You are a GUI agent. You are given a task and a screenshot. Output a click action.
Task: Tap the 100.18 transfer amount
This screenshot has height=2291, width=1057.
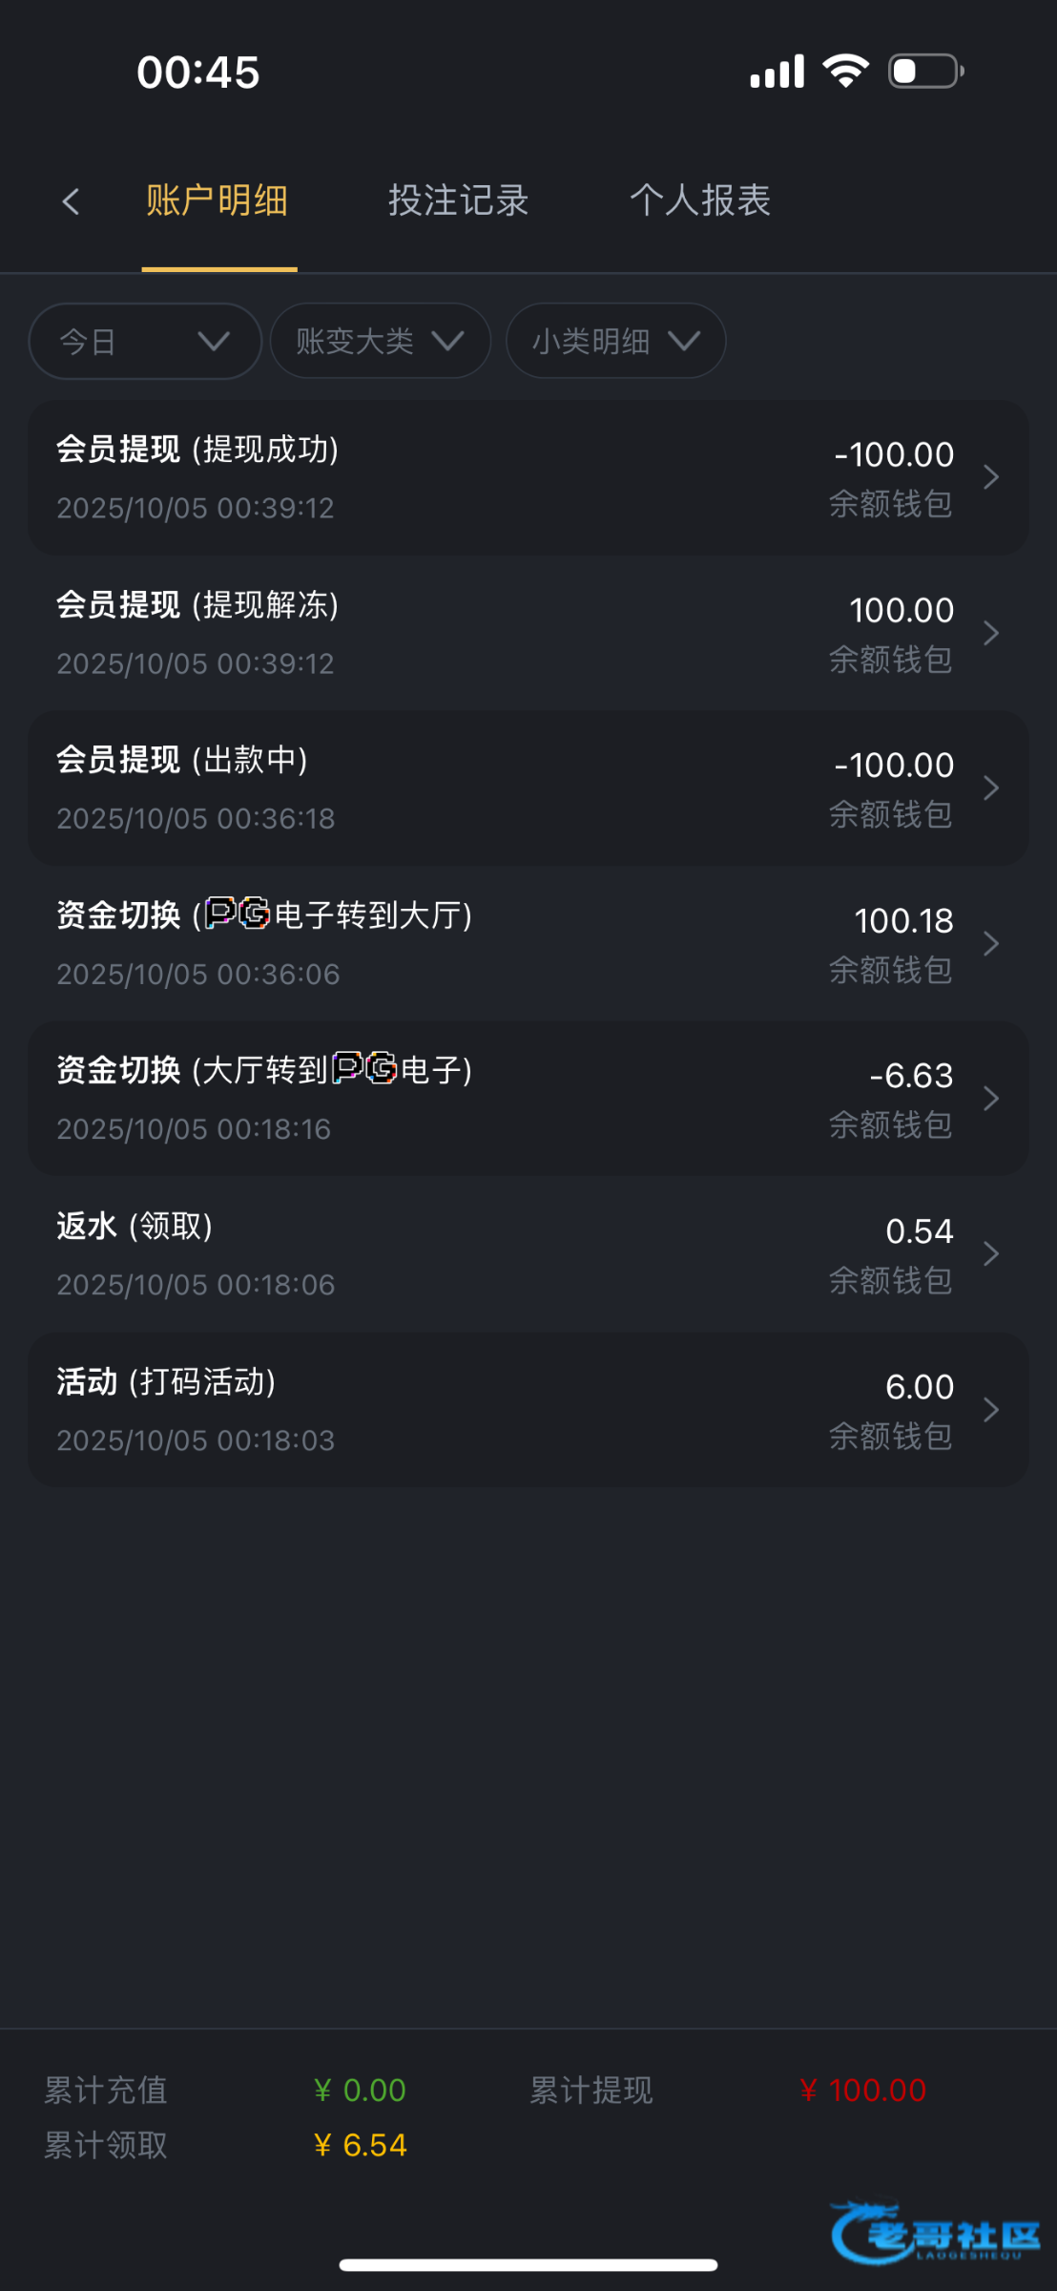[903, 921]
